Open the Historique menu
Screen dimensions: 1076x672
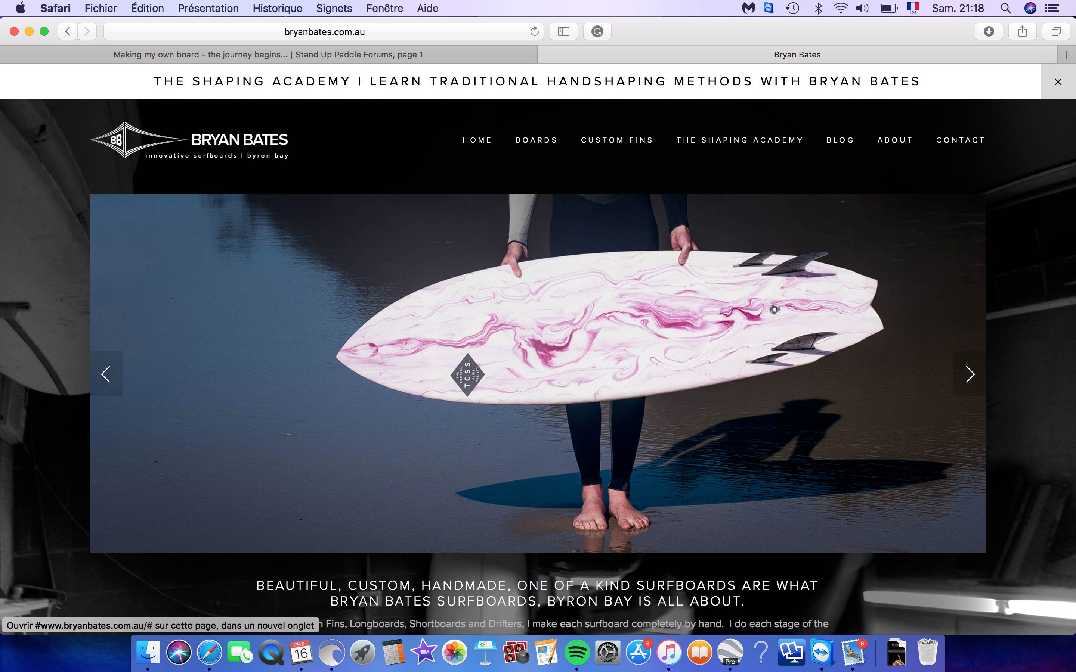tap(277, 8)
